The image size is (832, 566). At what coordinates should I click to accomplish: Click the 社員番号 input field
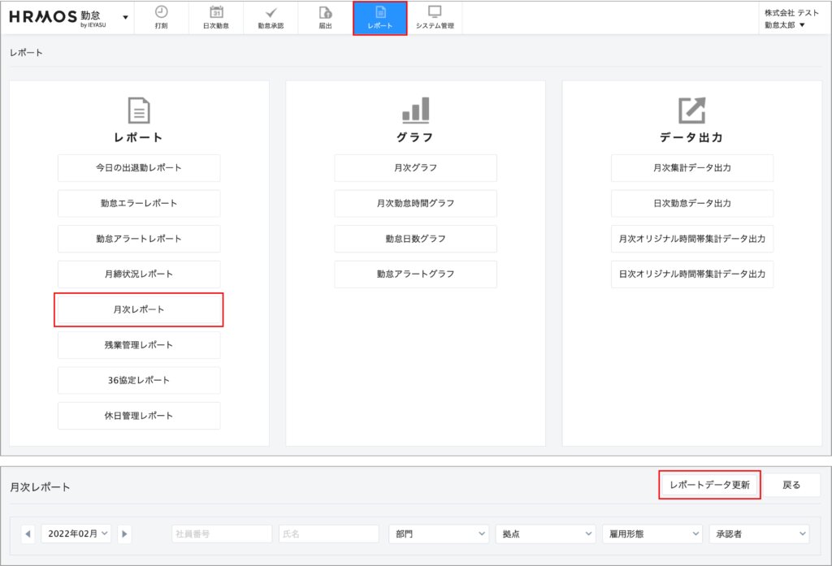click(222, 534)
